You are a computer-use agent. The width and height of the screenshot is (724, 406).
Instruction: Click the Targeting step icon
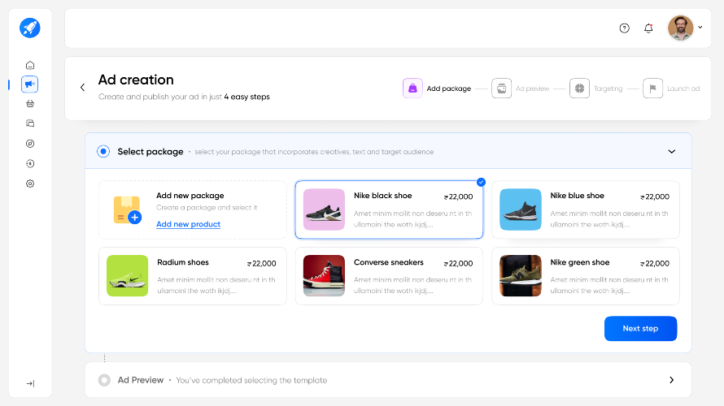point(579,88)
